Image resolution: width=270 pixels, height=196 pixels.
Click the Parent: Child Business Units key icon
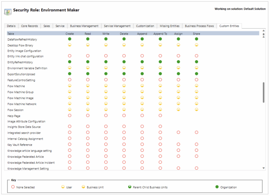click(130, 187)
